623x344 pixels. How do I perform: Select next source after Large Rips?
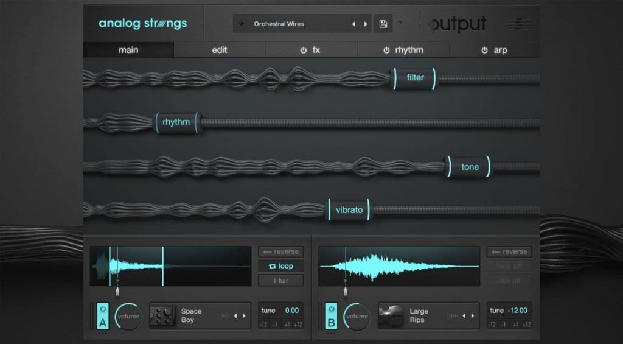[x=473, y=315]
